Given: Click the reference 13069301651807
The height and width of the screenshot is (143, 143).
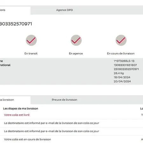Looking at the screenshot, I should pyautogui.click(x=125, y=65).
